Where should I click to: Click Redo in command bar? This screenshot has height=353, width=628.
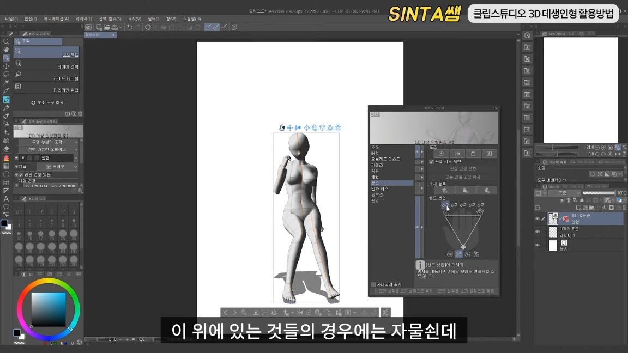point(137,27)
